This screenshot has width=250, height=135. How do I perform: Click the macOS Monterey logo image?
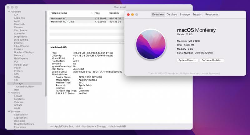click(x=151, y=44)
